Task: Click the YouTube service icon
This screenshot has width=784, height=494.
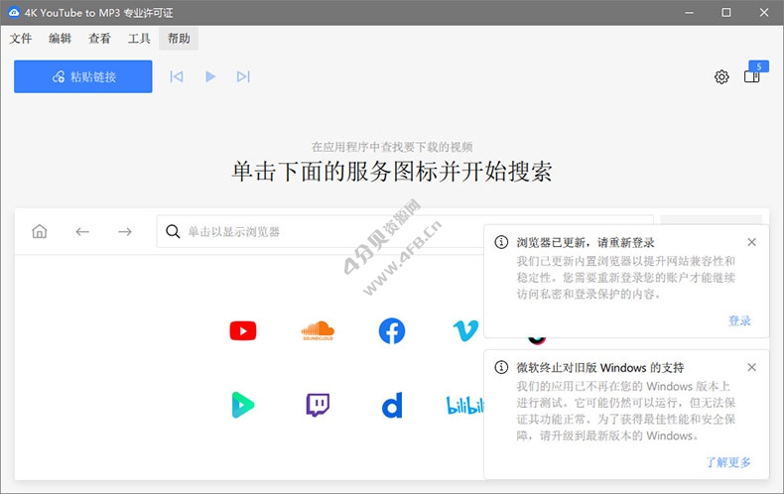Action: pos(243,331)
